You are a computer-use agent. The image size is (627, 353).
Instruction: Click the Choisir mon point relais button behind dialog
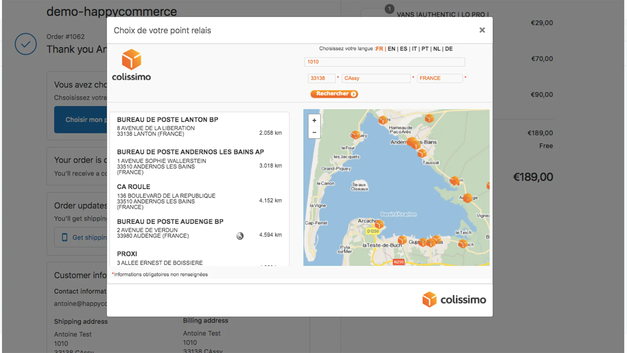(x=81, y=120)
